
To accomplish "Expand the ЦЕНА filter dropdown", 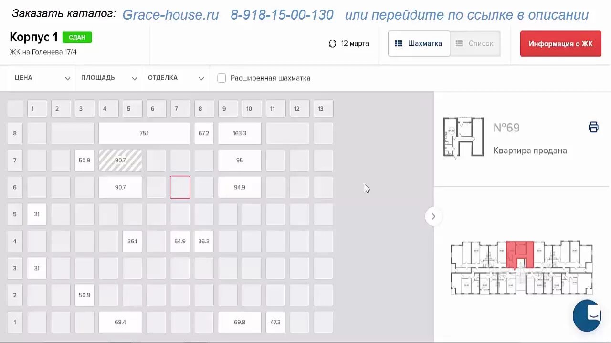I will [x=42, y=78].
